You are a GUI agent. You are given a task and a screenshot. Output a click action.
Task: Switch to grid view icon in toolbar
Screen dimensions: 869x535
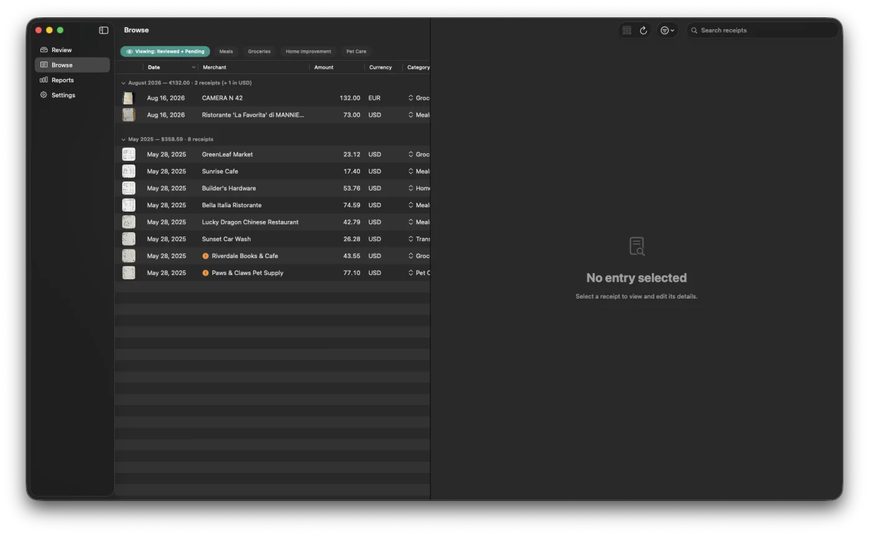tap(627, 30)
